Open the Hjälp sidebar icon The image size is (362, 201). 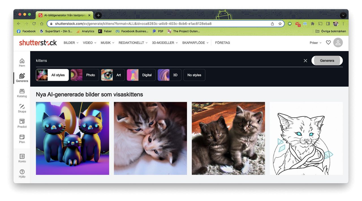coord(22,174)
